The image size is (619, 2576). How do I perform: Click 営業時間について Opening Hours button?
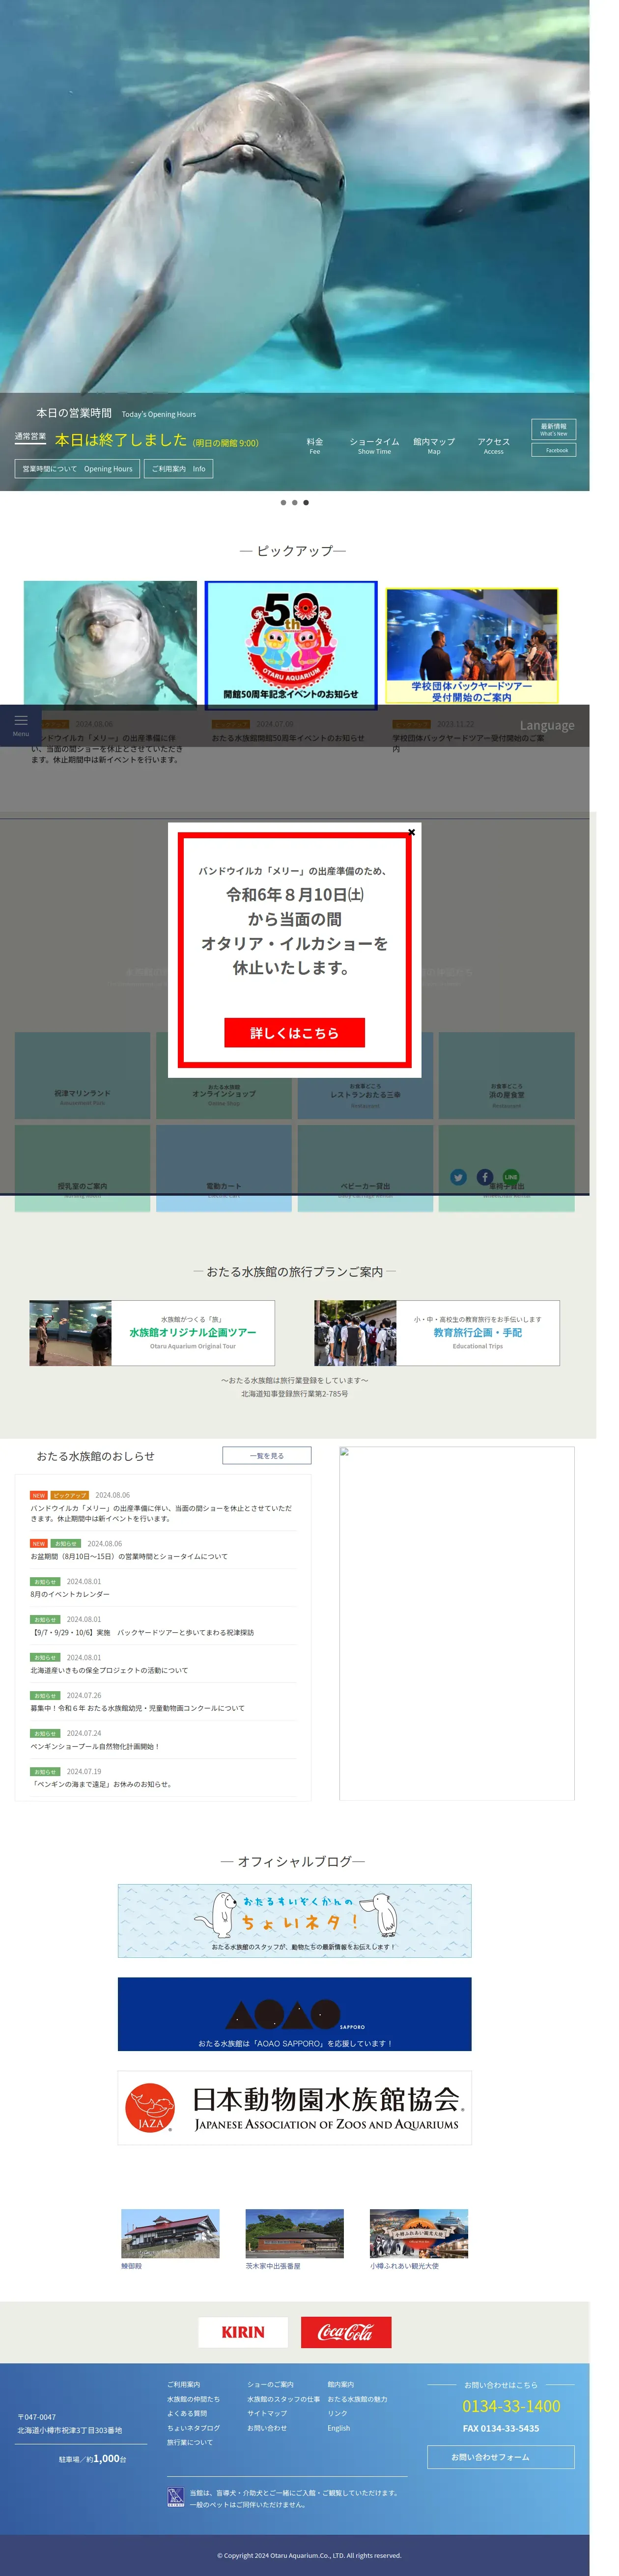coord(77,468)
